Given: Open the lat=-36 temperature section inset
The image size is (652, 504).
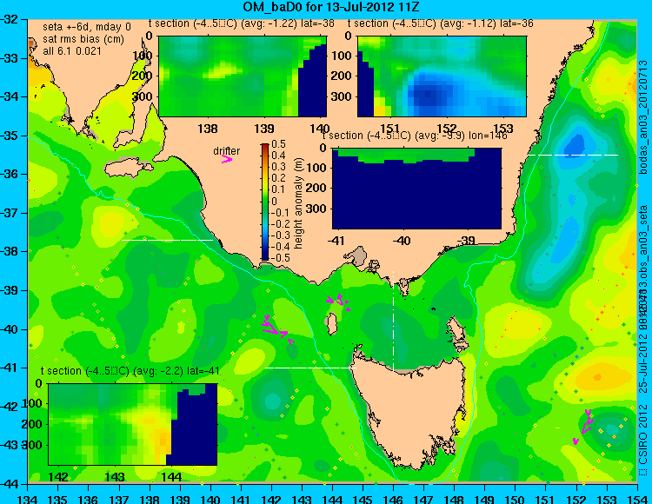Looking at the screenshot, I should click(x=442, y=76).
